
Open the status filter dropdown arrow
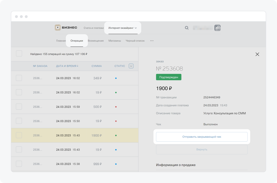[131, 66]
